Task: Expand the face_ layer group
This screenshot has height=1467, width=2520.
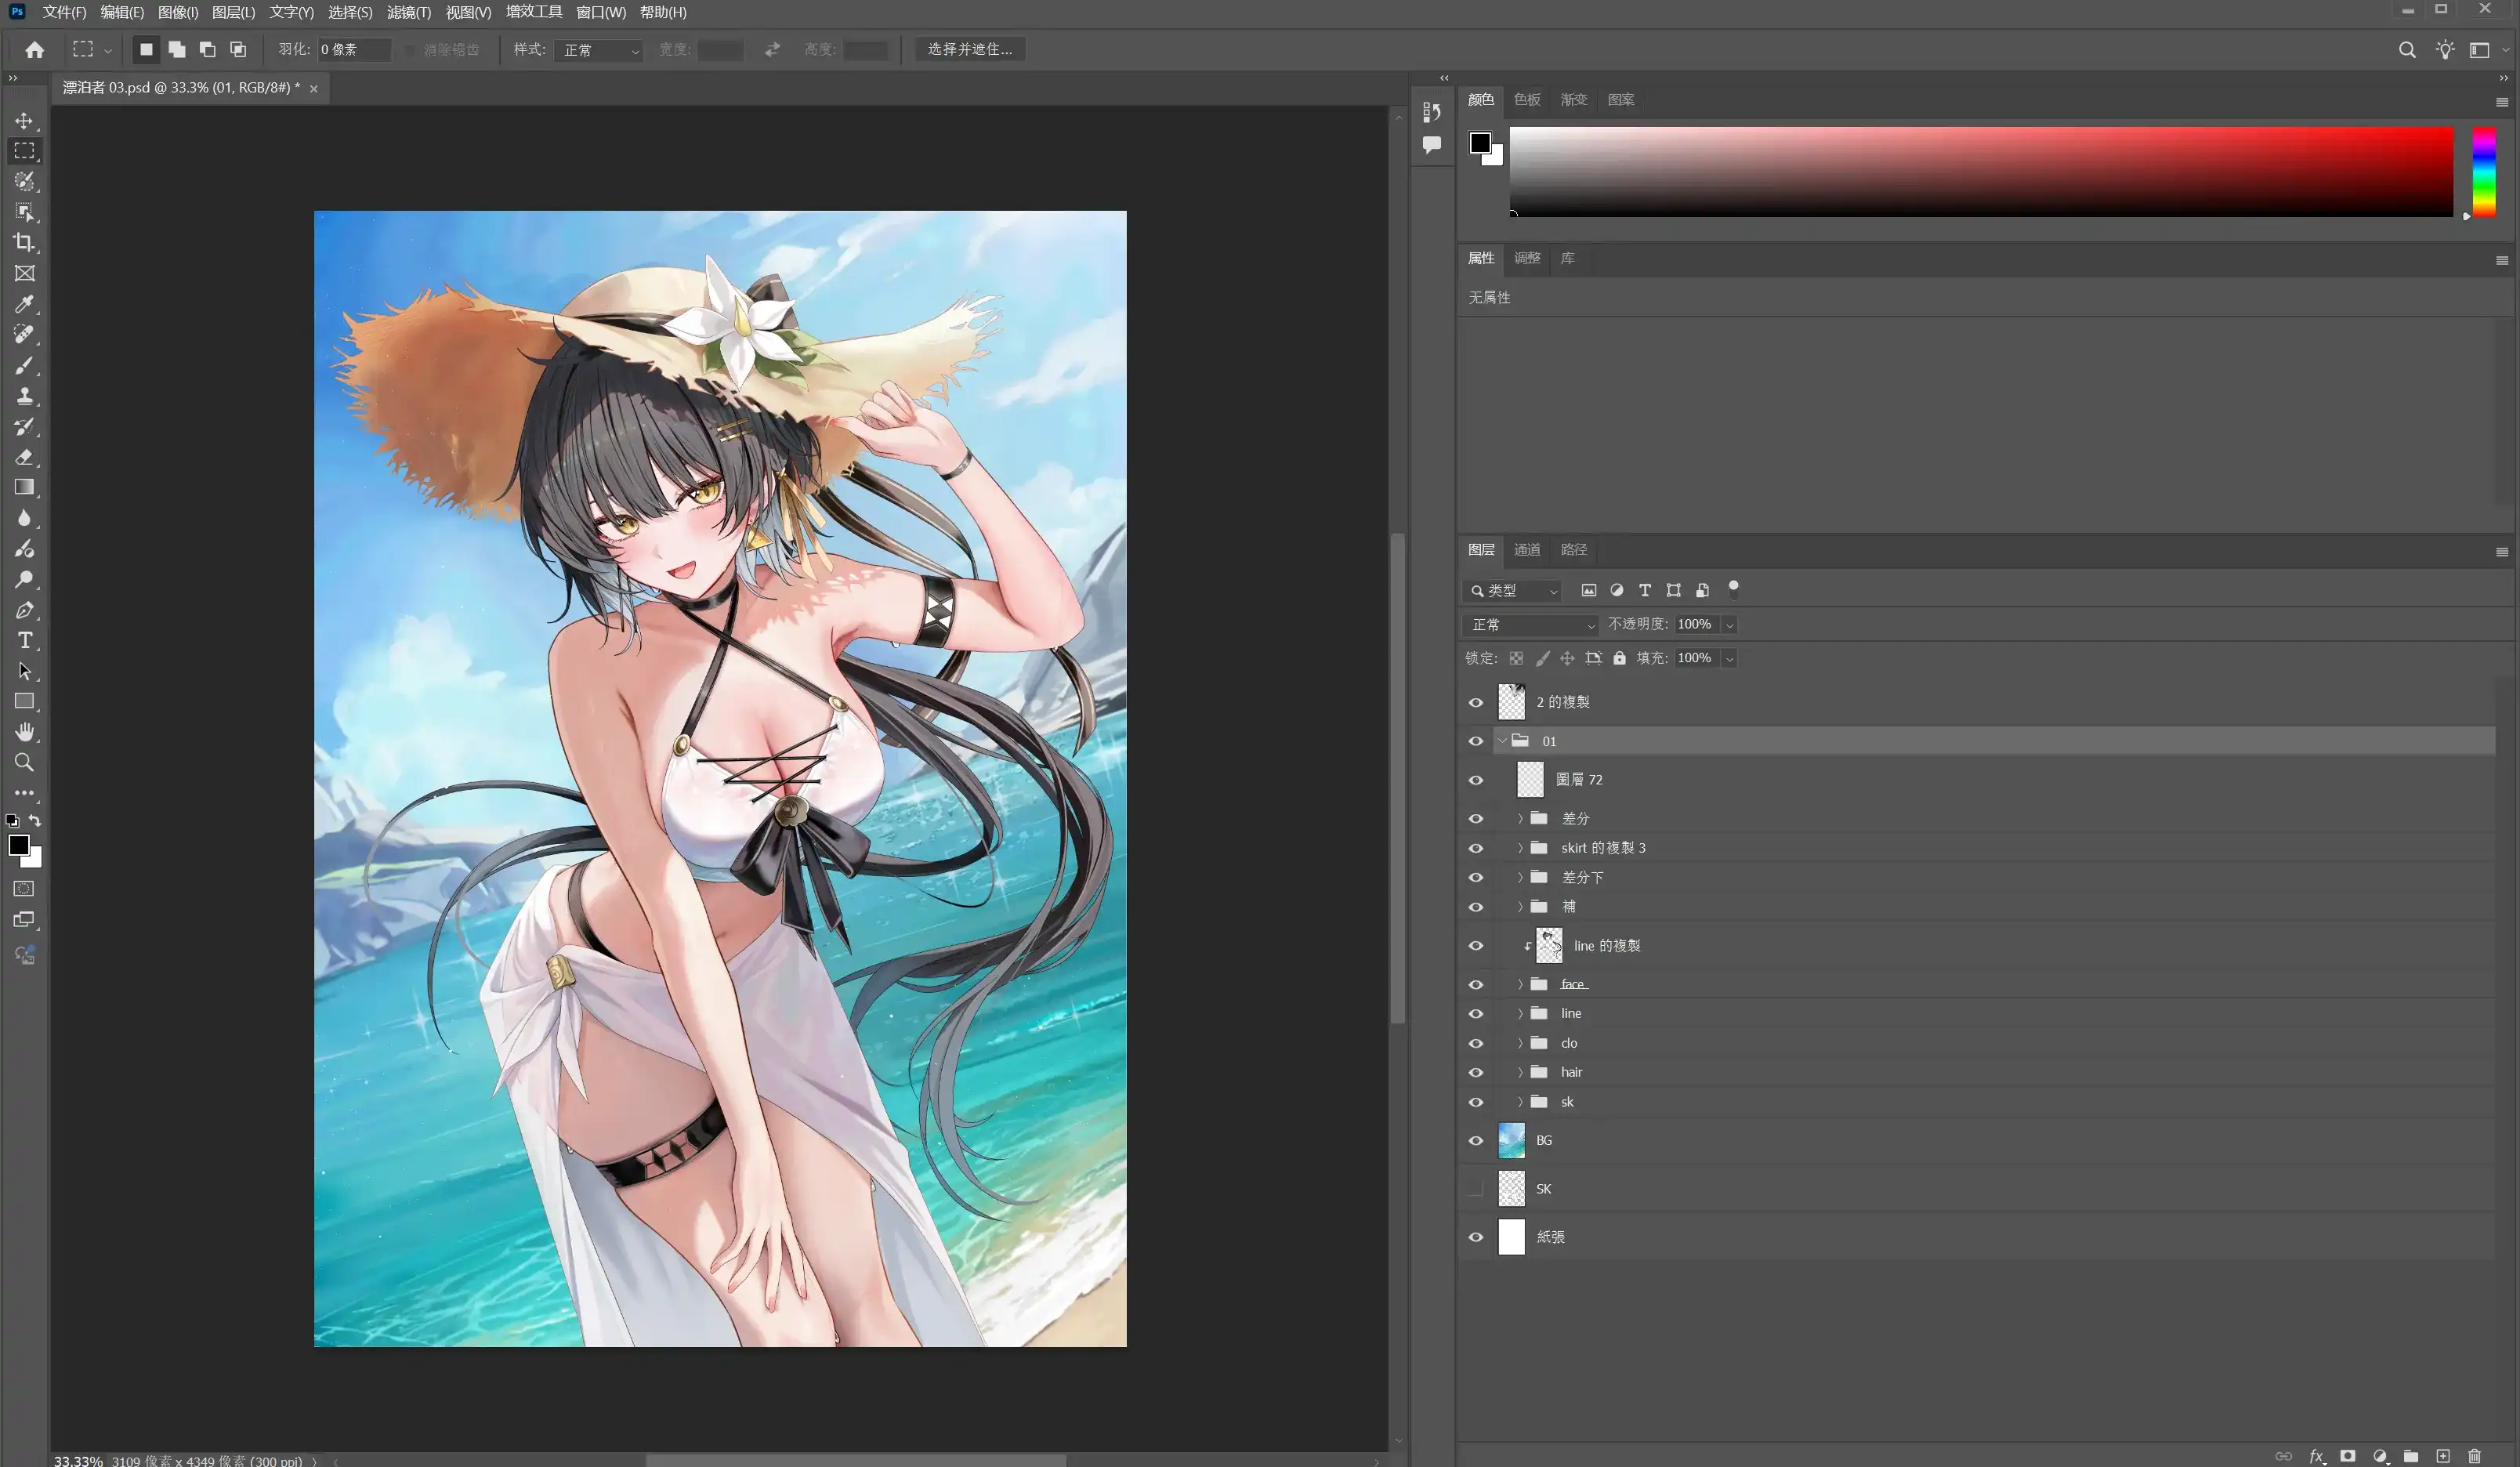Action: click(x=1520, y=985)
